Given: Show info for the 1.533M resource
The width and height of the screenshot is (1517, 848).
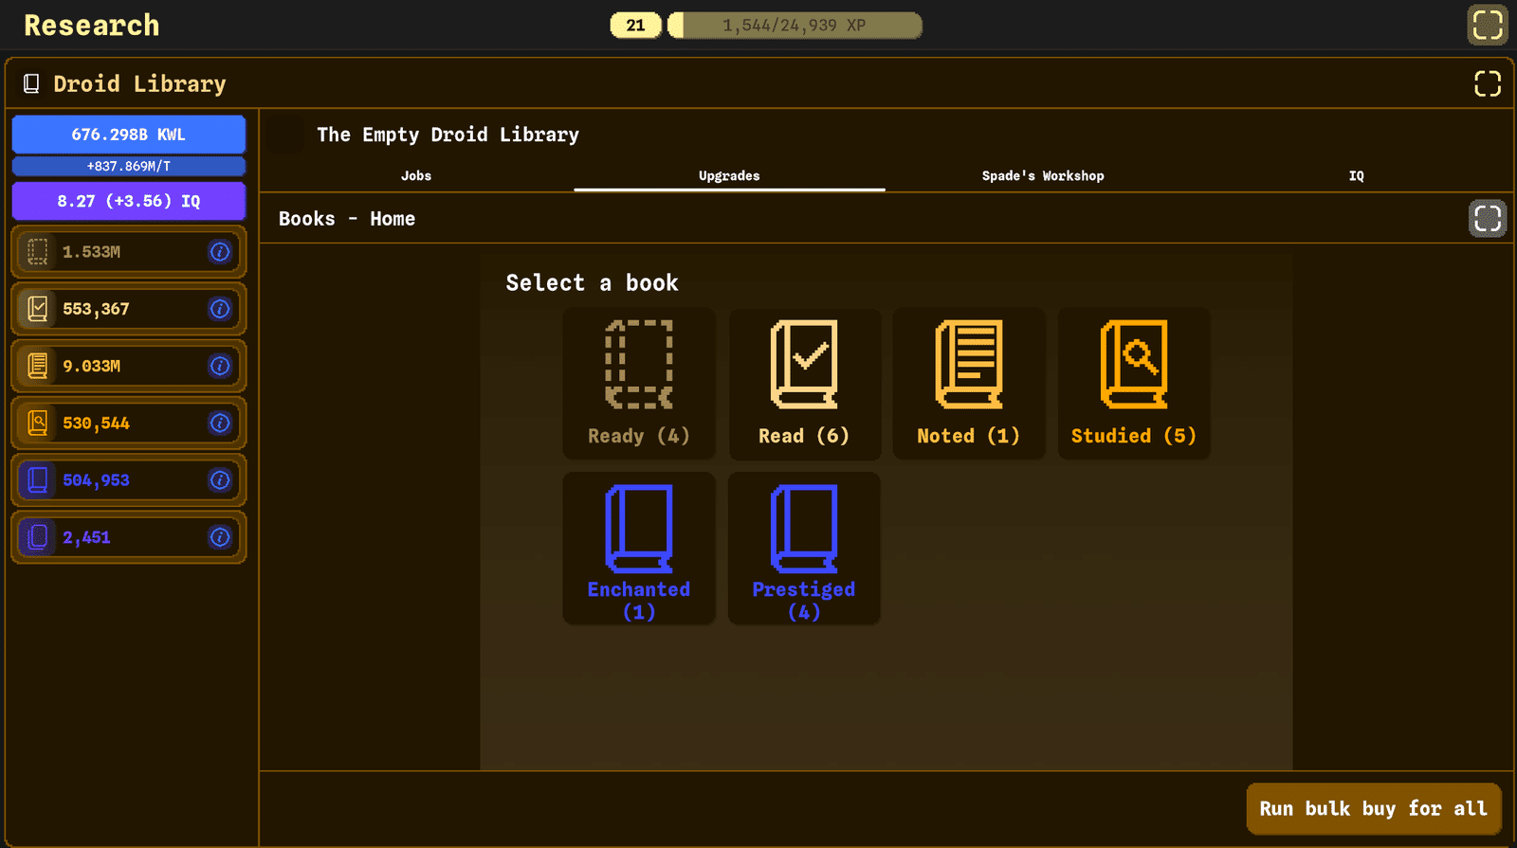Looking at the screenshot, I should tap(220, 252).
